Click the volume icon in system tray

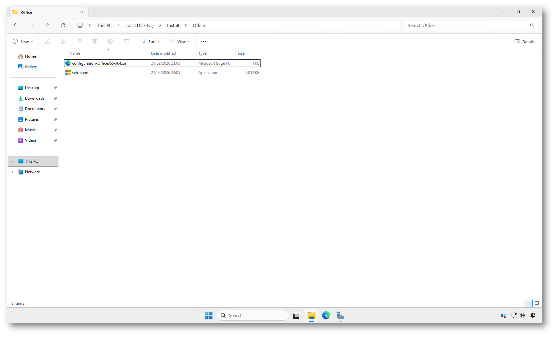[x=522, y=316]
